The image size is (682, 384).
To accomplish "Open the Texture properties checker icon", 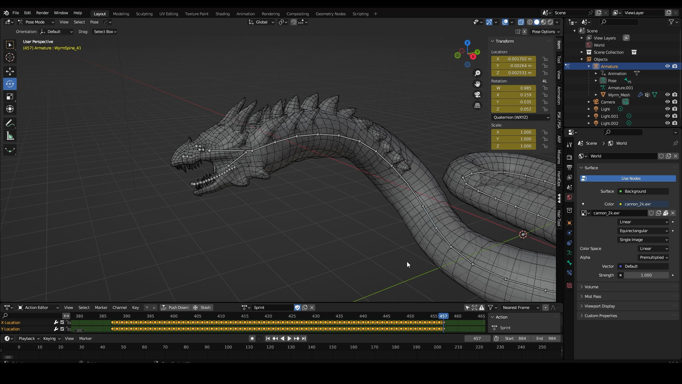I will (x=569, y=286).
